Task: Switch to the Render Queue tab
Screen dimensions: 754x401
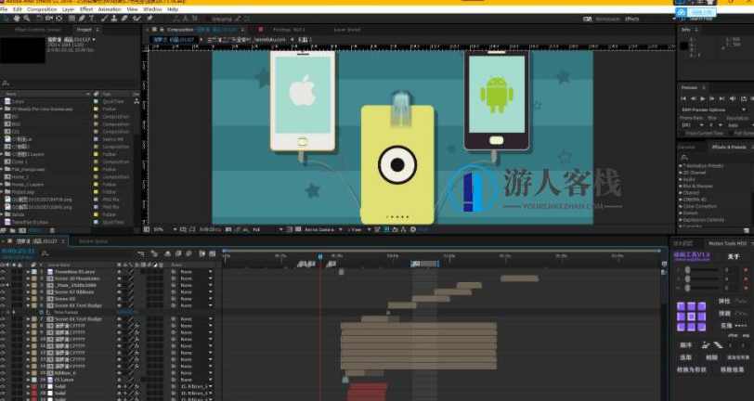Action: [x=93, y=241]
